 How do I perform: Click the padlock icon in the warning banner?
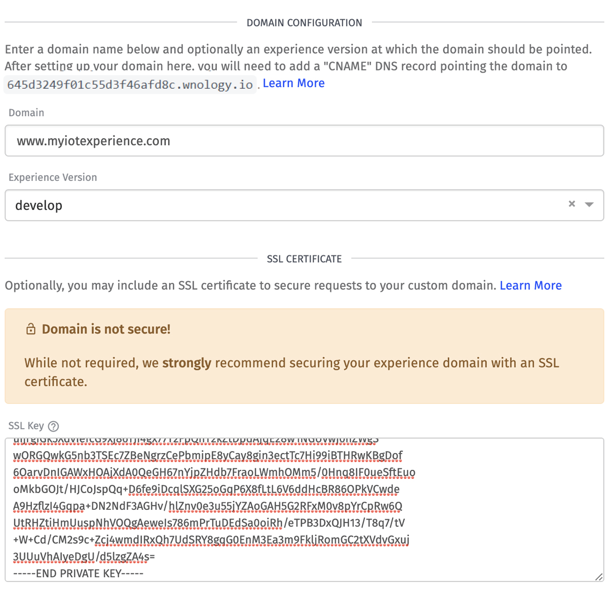click(31, 329)
